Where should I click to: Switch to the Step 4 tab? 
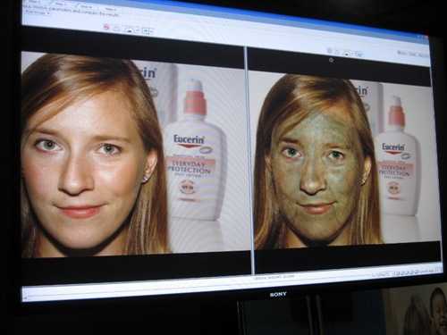pos(84,6)
